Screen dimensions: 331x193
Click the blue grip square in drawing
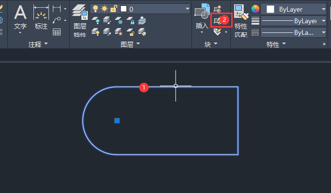tap(117, 120)
